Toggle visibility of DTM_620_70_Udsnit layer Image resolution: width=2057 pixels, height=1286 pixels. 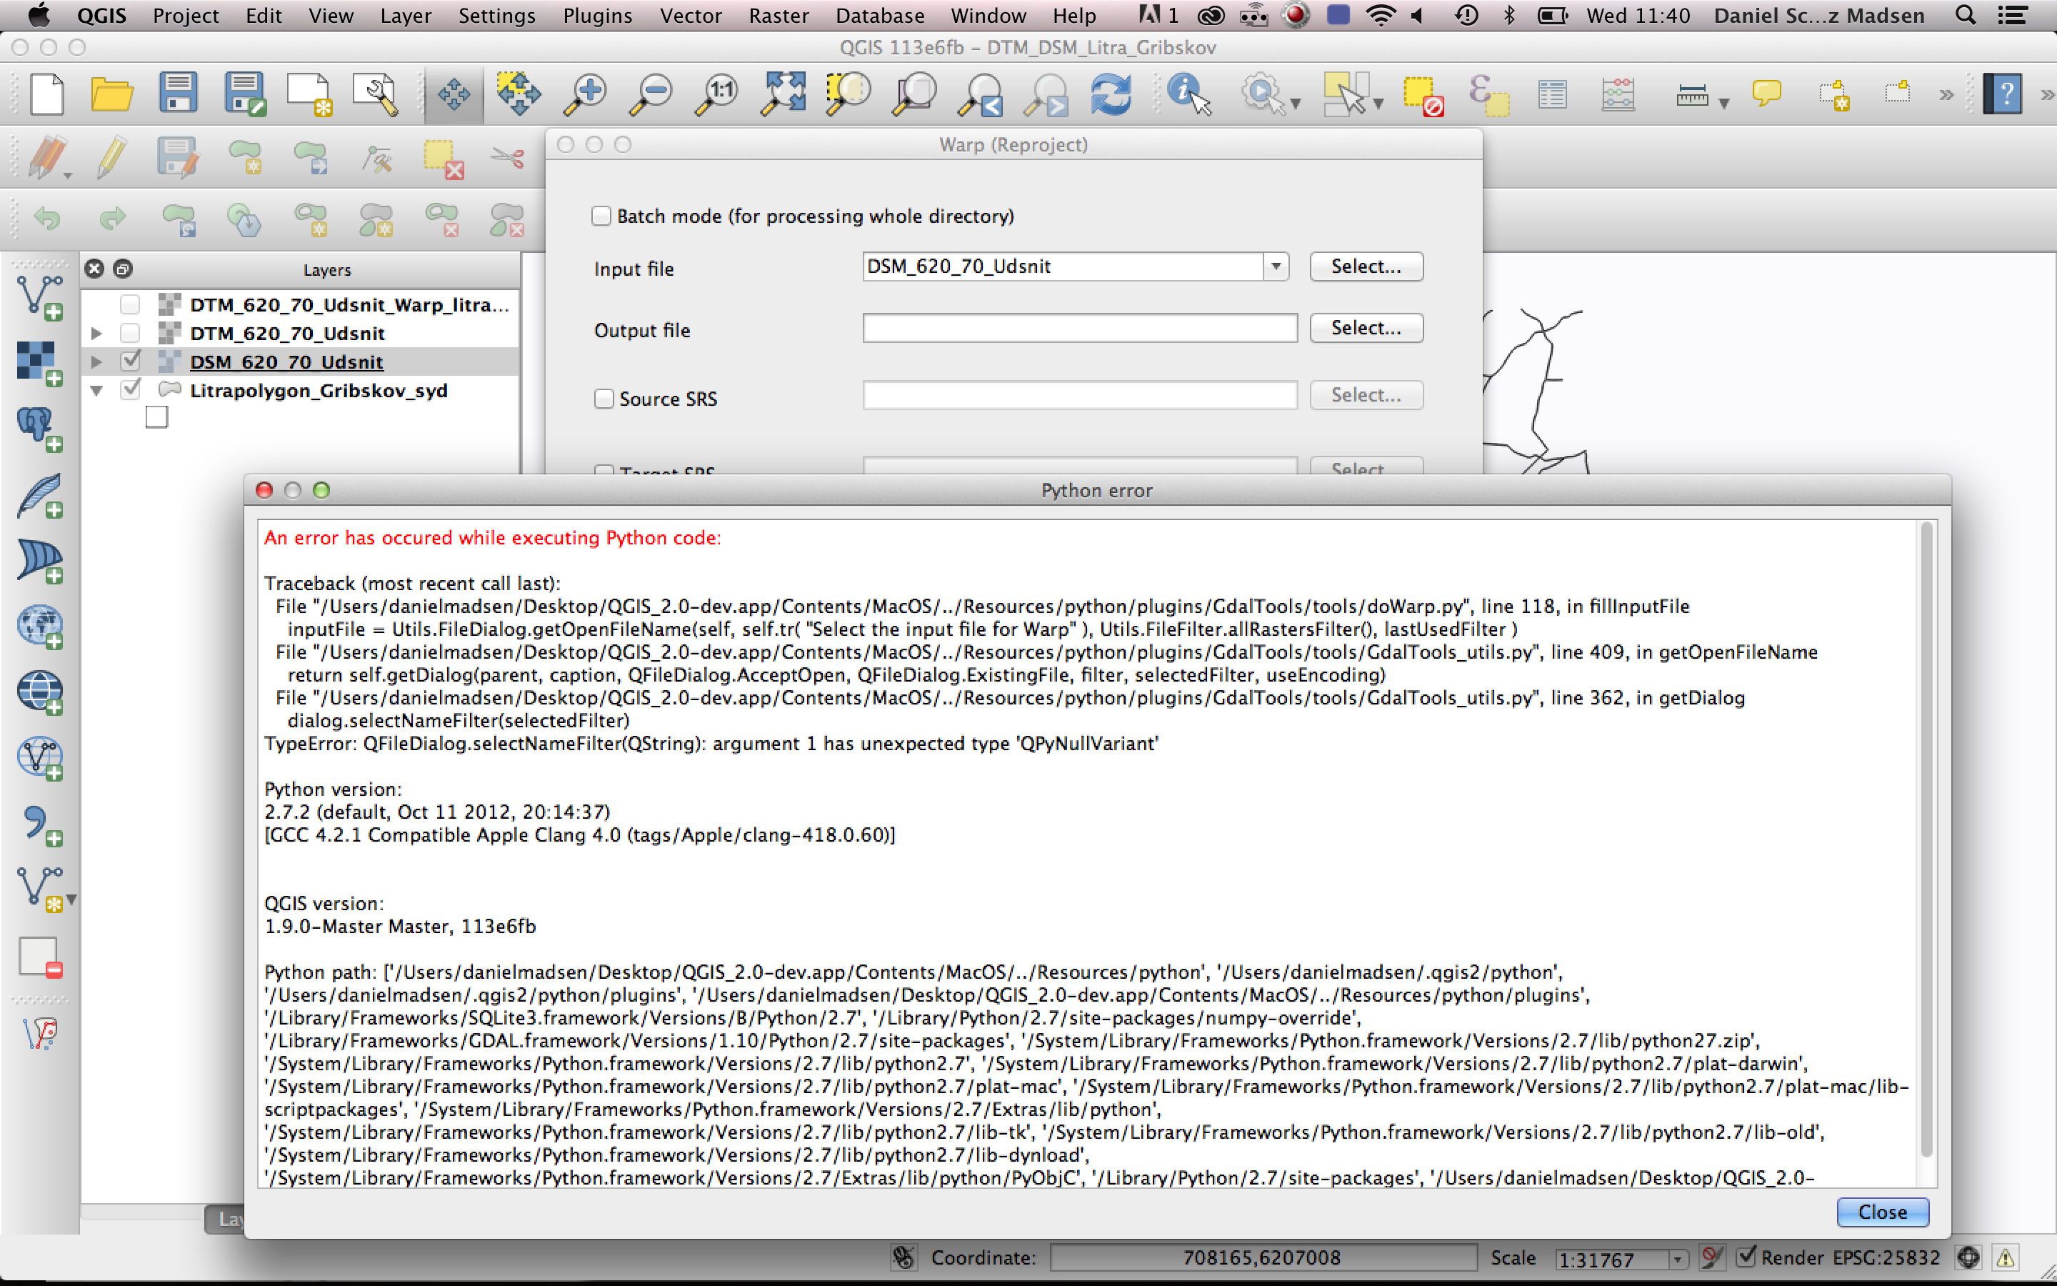tap(130, 332)
